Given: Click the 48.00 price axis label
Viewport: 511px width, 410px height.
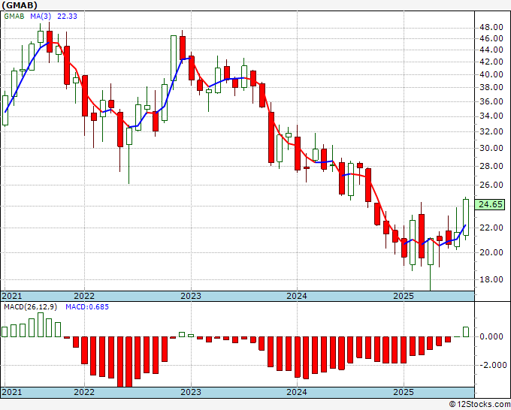Looking at the screenshot, I should (491, 27).
